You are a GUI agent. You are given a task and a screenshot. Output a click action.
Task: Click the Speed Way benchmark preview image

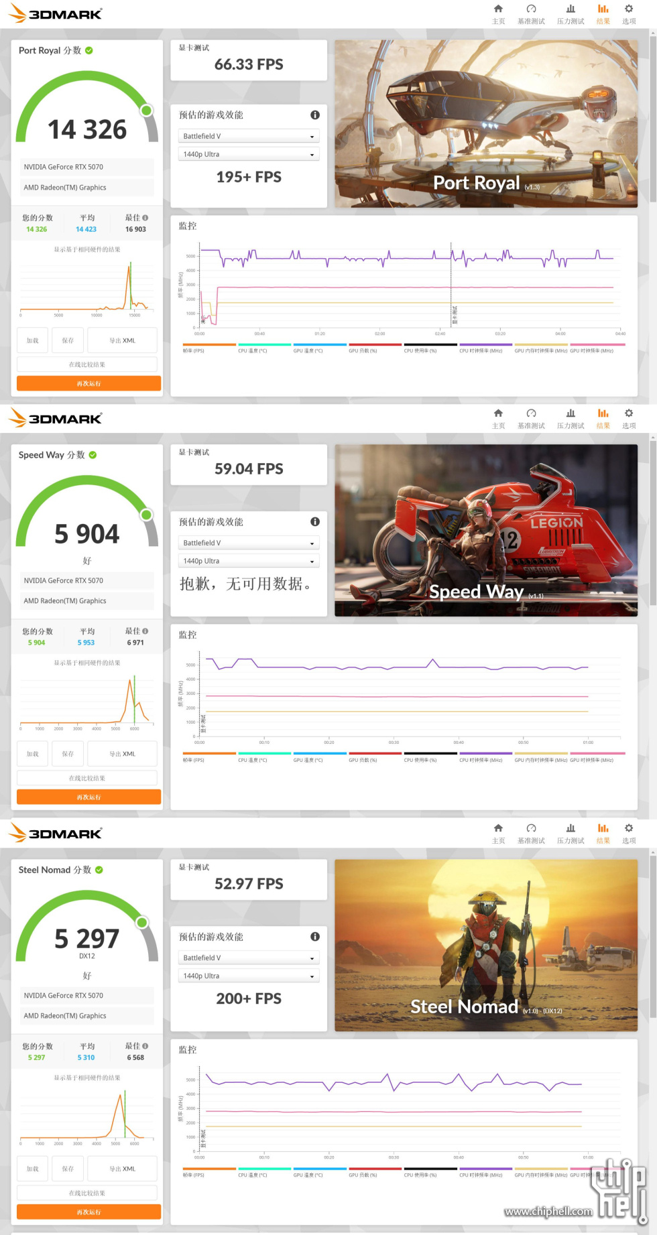tap(486, 530)
